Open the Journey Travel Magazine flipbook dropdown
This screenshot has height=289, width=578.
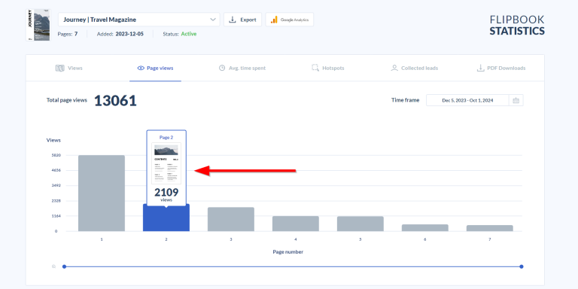pyautogui.click(x=138, y=20)
